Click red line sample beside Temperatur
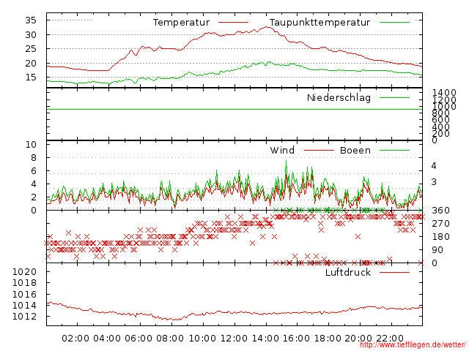 tap(233, 23)
